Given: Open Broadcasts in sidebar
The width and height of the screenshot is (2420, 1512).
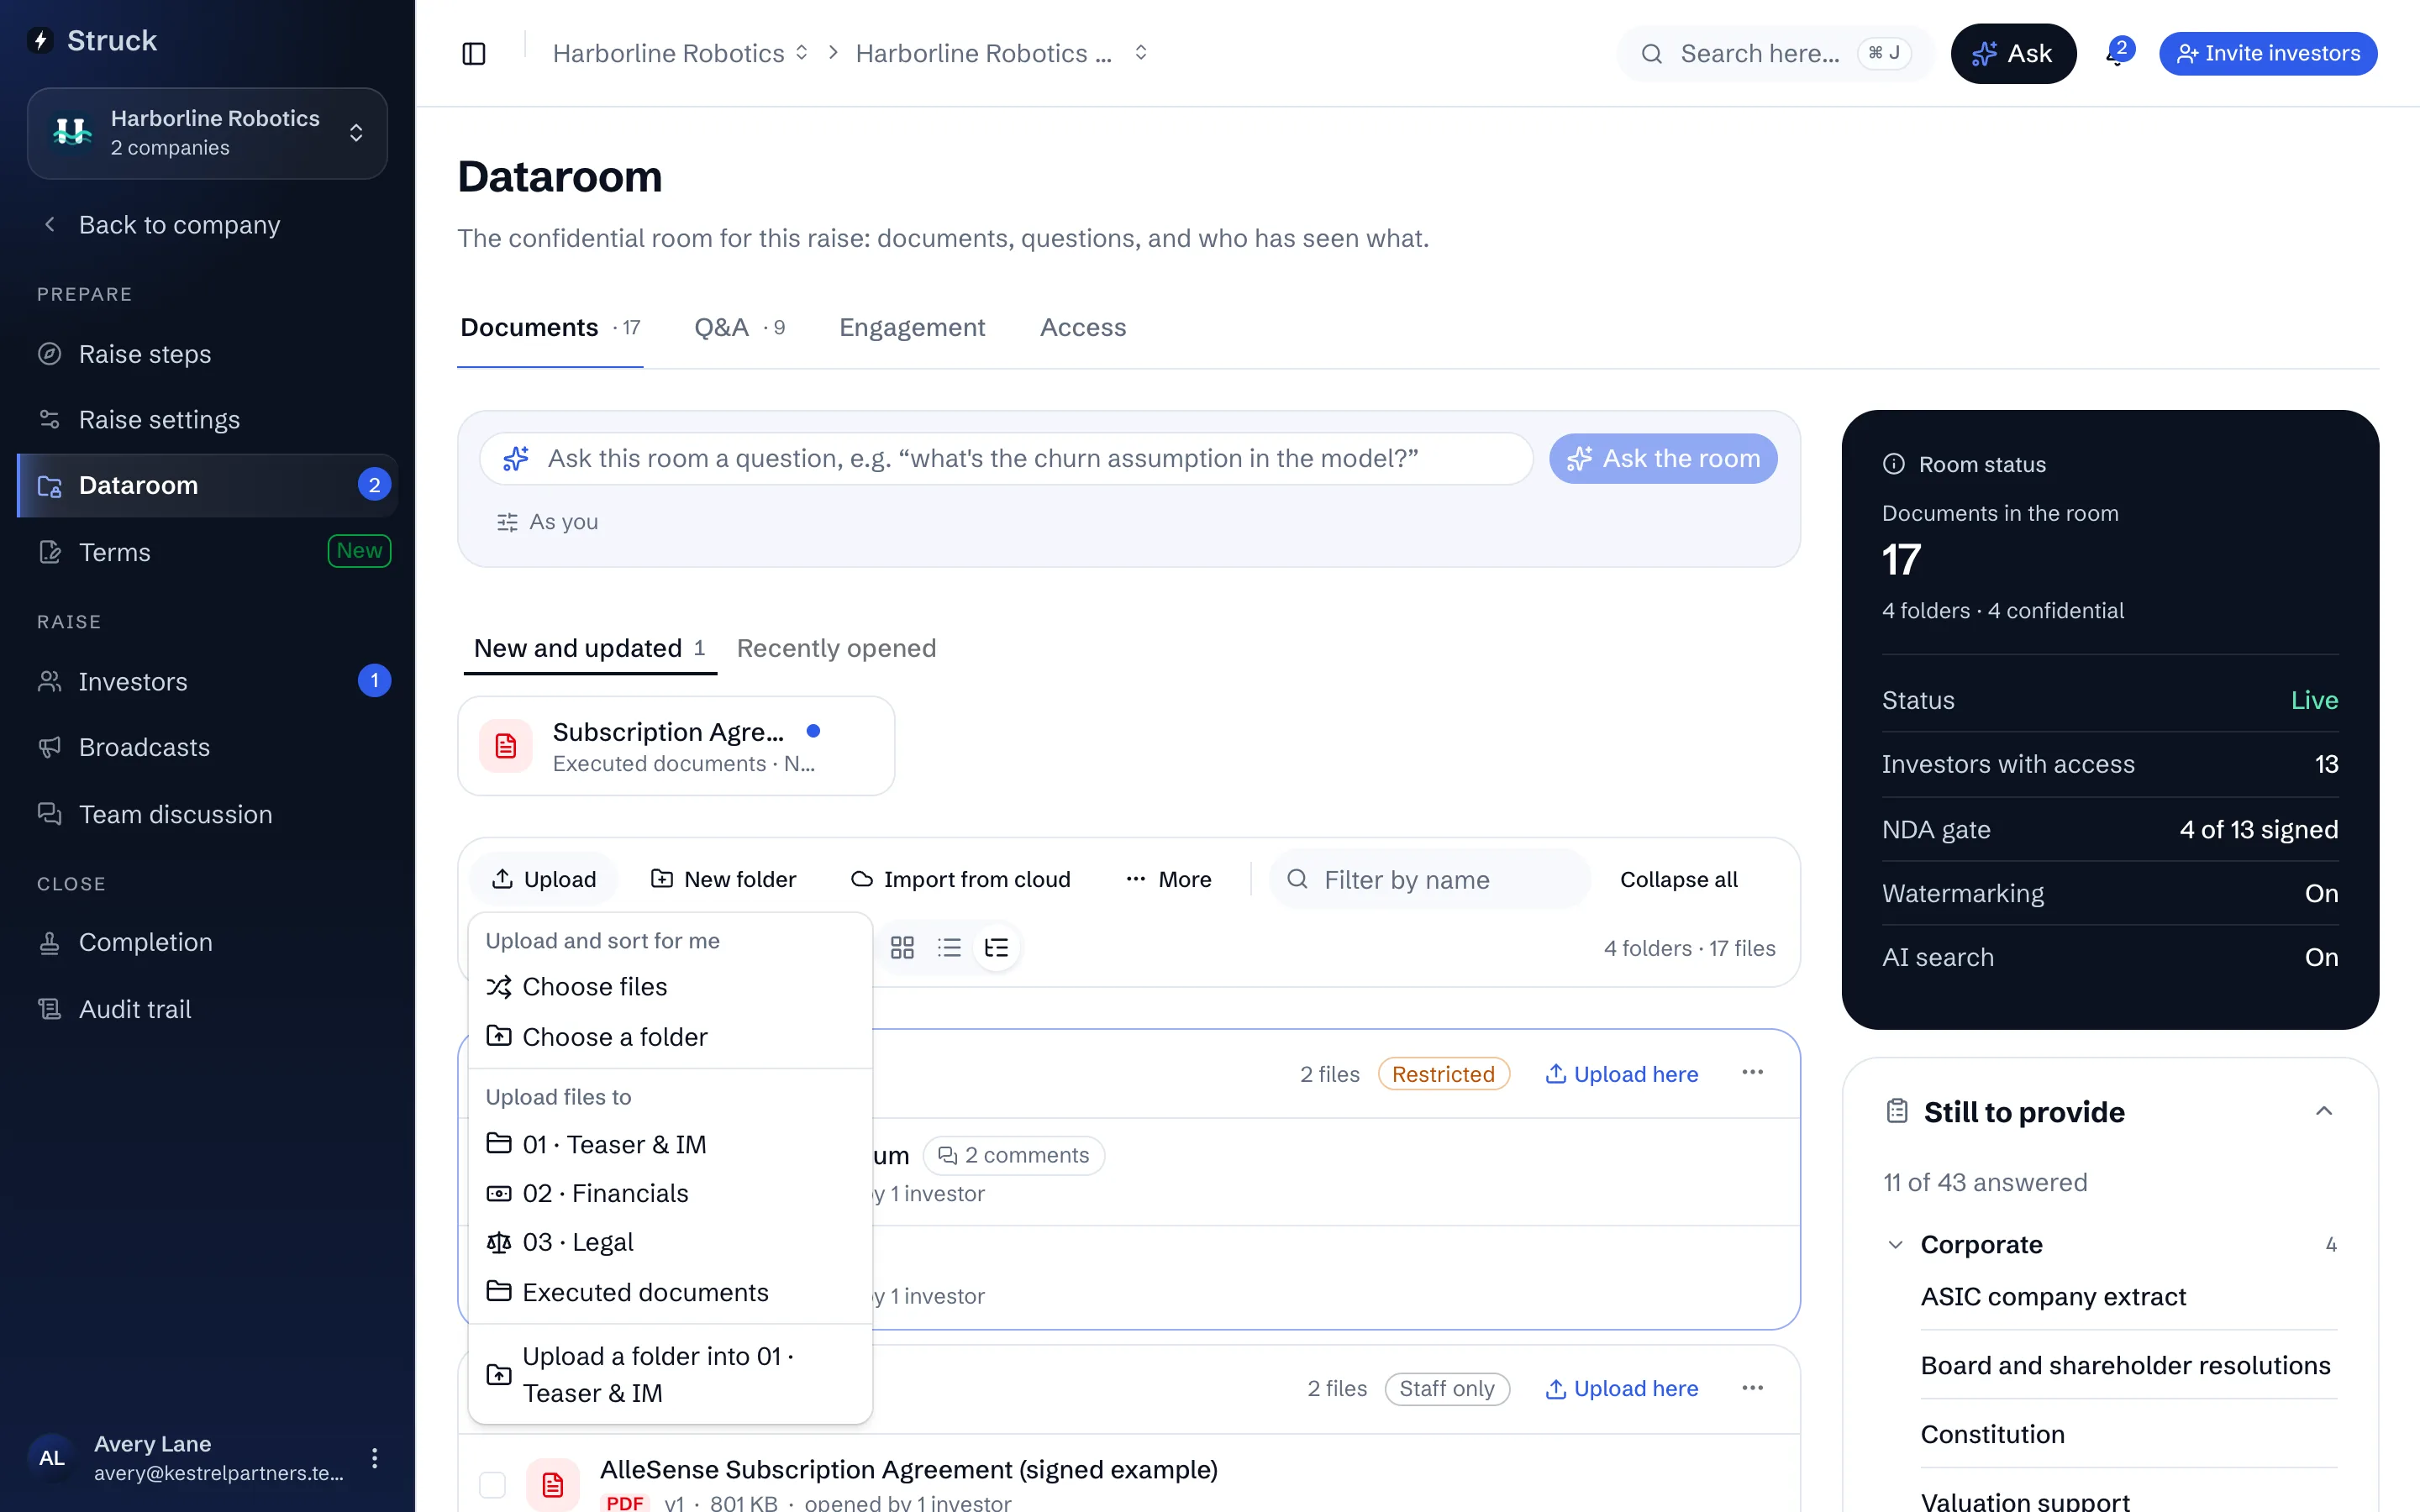Looking at the screenshot, I should (x=207, y=747).
